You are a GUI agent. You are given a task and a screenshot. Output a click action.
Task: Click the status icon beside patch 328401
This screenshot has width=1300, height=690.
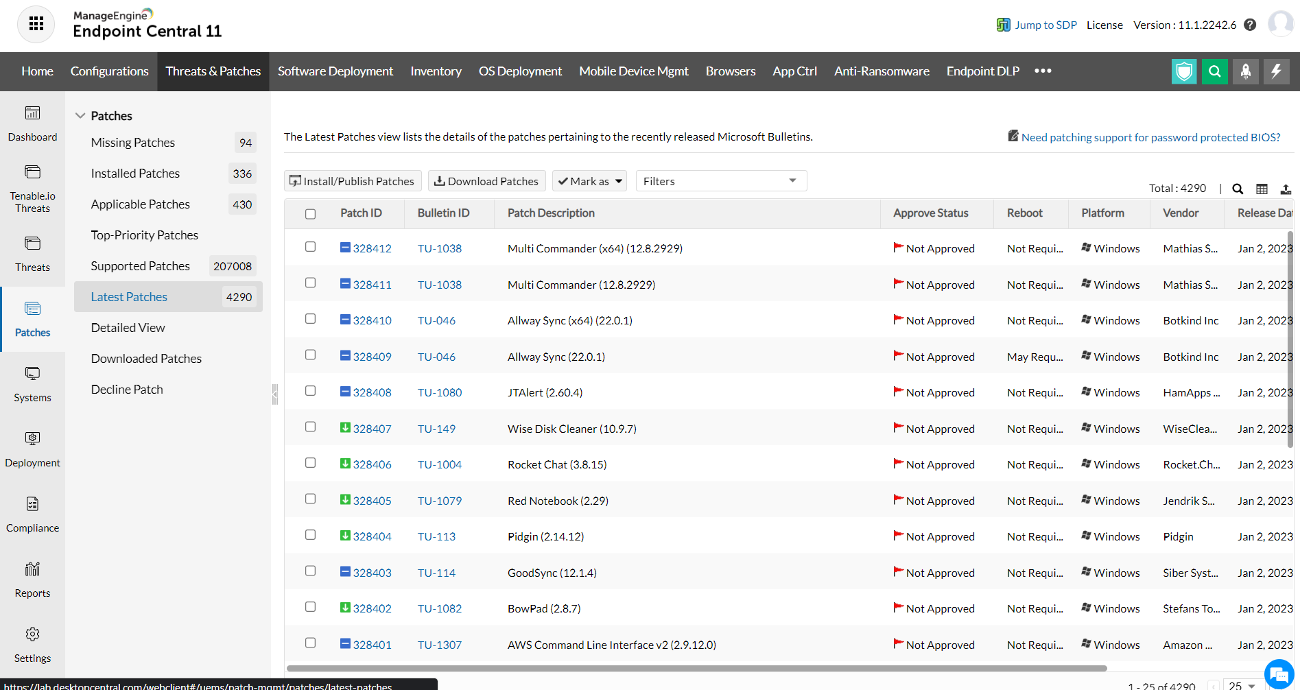tap(346, 644)
